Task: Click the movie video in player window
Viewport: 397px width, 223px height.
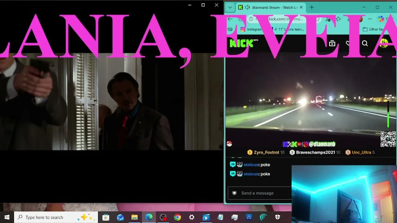Action: [x=112, y=102]
